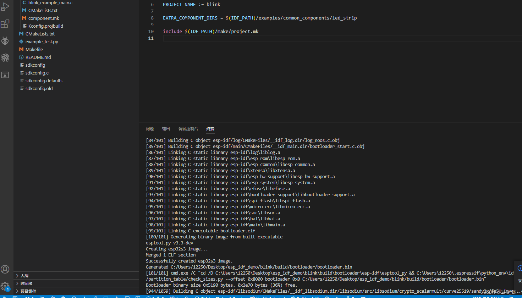Click the [99/101] bootloader.elf linking line
522x298 pixels.
[200, 231]
